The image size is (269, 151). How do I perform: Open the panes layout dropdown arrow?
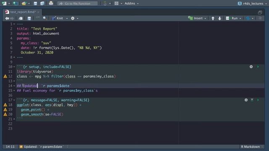(x=121, y=3)
